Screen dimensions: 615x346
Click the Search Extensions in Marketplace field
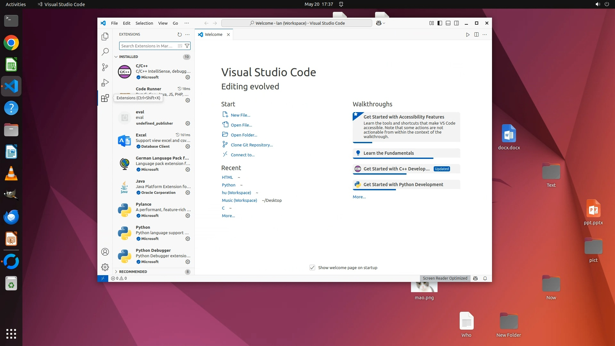tap(147, 46)
